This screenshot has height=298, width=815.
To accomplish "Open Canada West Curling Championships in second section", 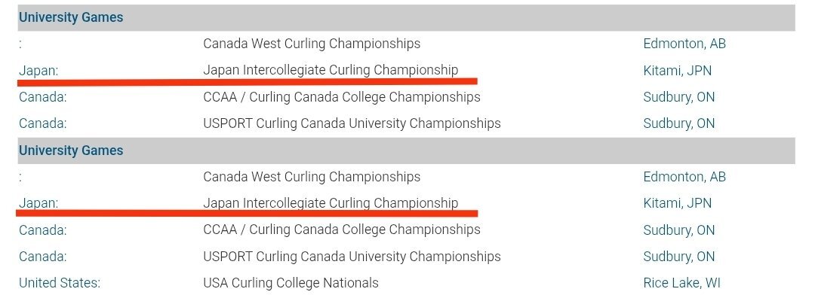I will (x=312, y=177).
